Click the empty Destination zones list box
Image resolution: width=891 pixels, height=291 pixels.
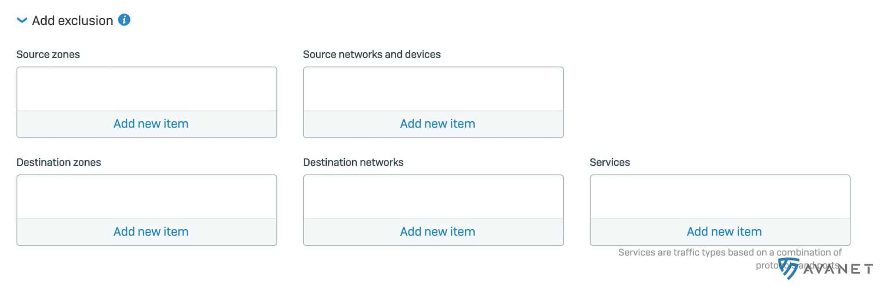(x=147, y=197)
